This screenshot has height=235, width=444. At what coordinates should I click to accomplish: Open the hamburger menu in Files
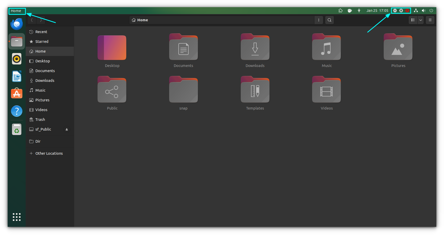430,20
